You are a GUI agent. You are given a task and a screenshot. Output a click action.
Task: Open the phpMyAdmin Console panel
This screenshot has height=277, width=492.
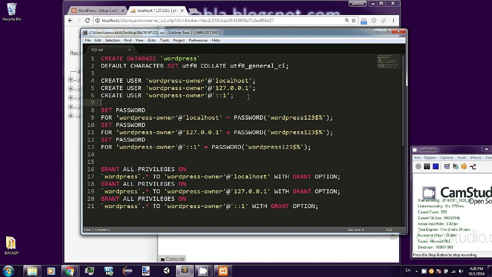tap(172, 259)
